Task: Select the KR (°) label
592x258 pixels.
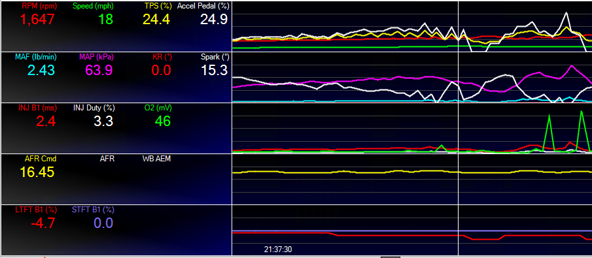Action: tap(162, 57)
